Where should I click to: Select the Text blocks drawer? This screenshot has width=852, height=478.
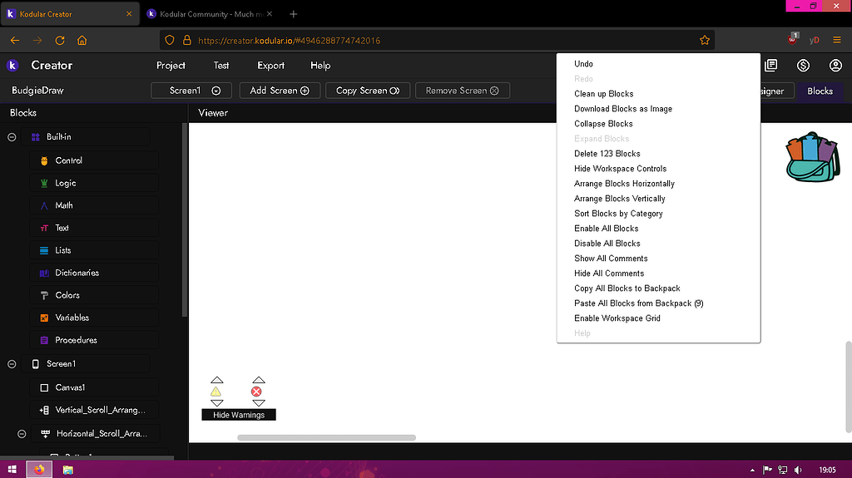point(94,228)
